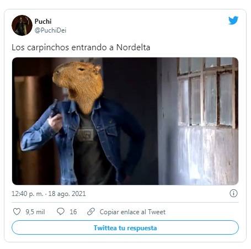Click the tweet text about carpinchos
This screenshot has height=249, width=251.
(x=81, y=47)
